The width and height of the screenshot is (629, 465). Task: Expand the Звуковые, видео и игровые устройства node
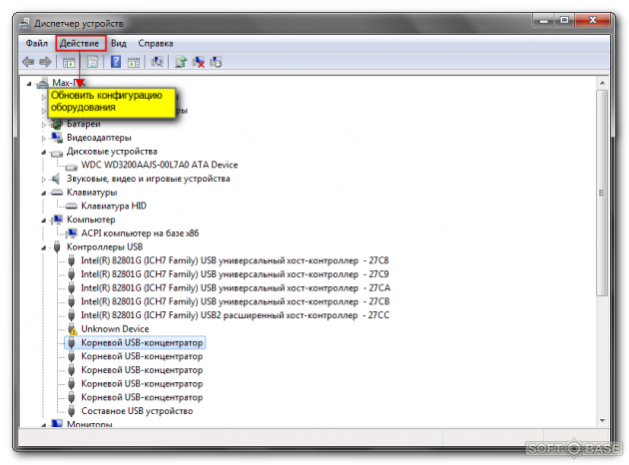[x=44, y=179]
